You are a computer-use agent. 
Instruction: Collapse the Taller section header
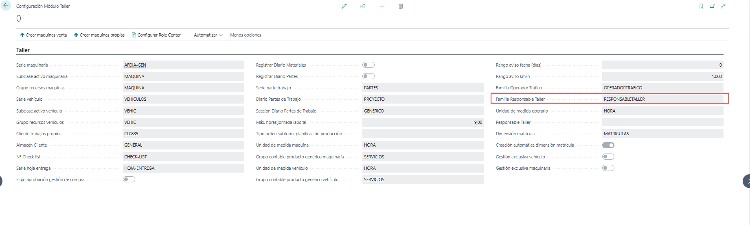click(23, 50)
